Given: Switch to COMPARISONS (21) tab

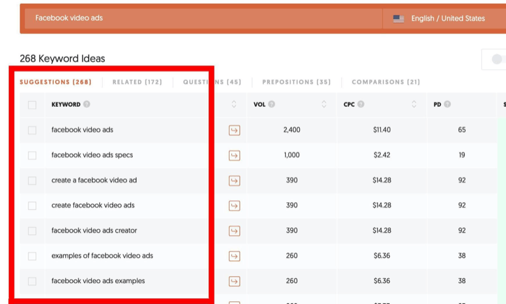Looking at the screenshot, I should [x=386, y=82].
